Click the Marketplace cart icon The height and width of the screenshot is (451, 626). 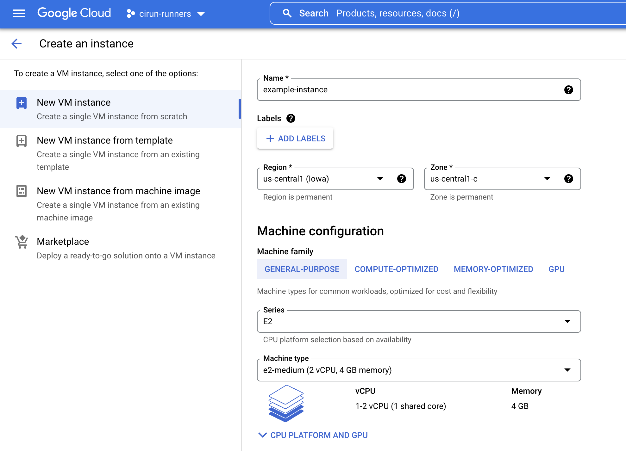pos(22,242)
